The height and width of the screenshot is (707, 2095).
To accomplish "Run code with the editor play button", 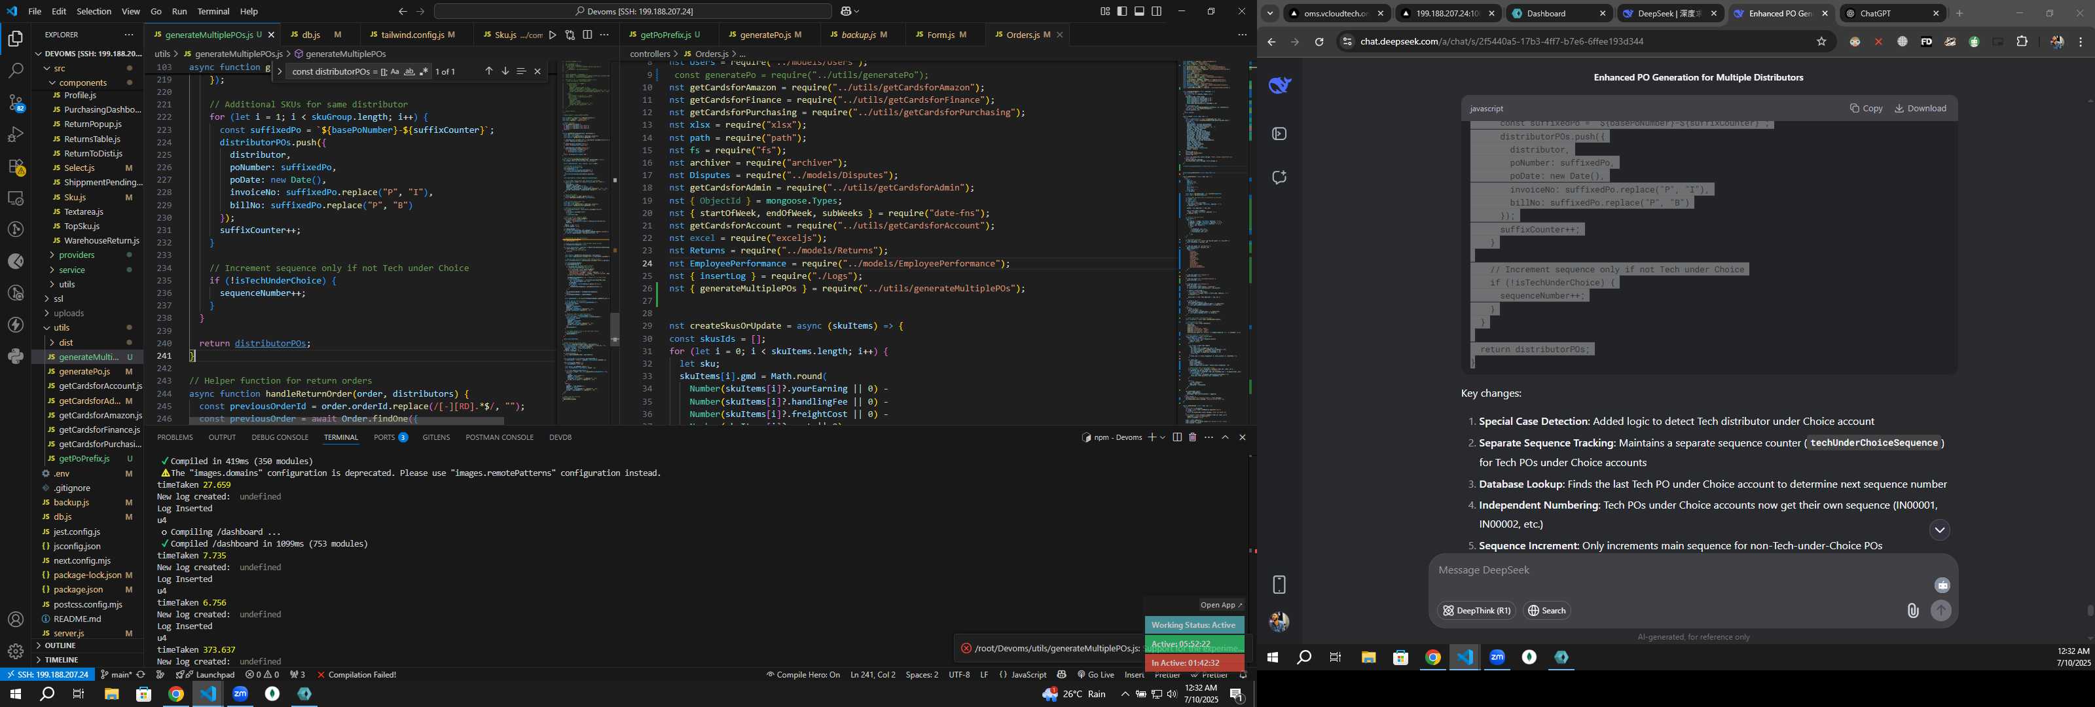I will point(553,35).
